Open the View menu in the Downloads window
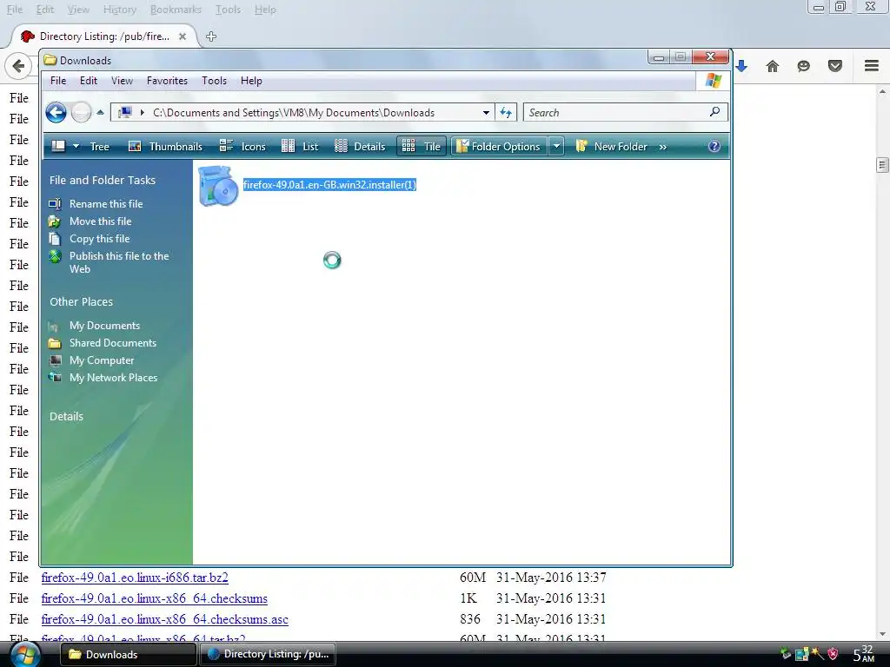 point(122,81)
